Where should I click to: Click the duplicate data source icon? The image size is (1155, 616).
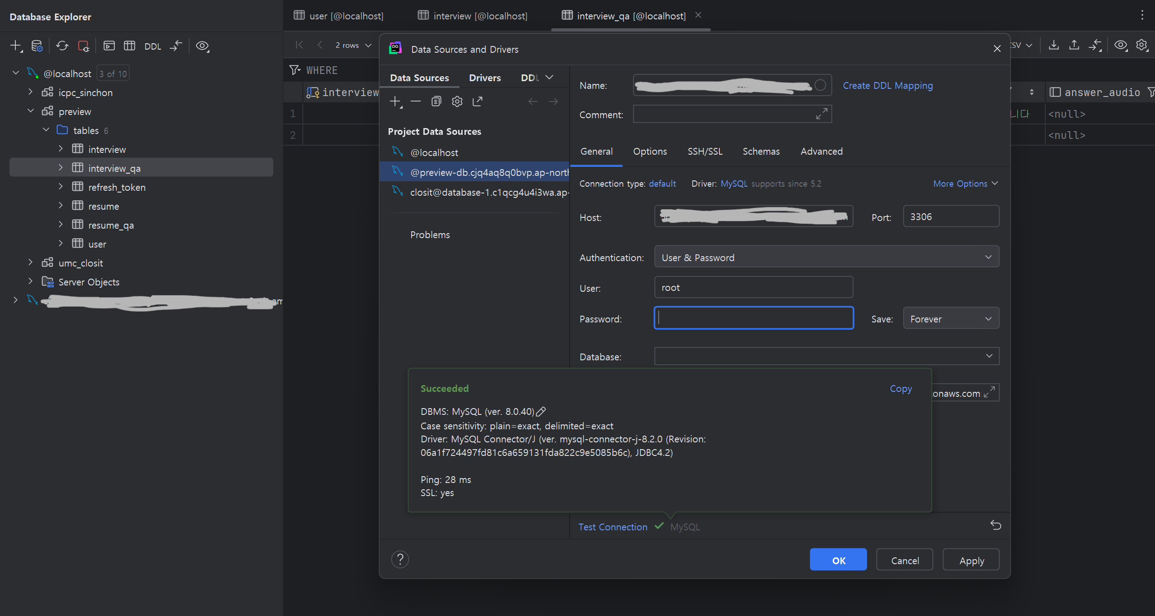tap(436, 101)
